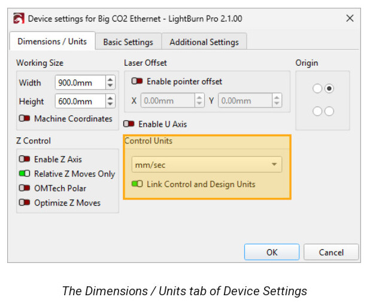Screen dimensions: 370x306
Task: Toggle the OMTech Polar switch
Action: pos(25,188)
